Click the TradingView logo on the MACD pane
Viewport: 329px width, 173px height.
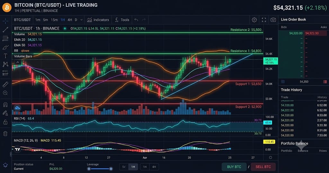click(18, 149)
